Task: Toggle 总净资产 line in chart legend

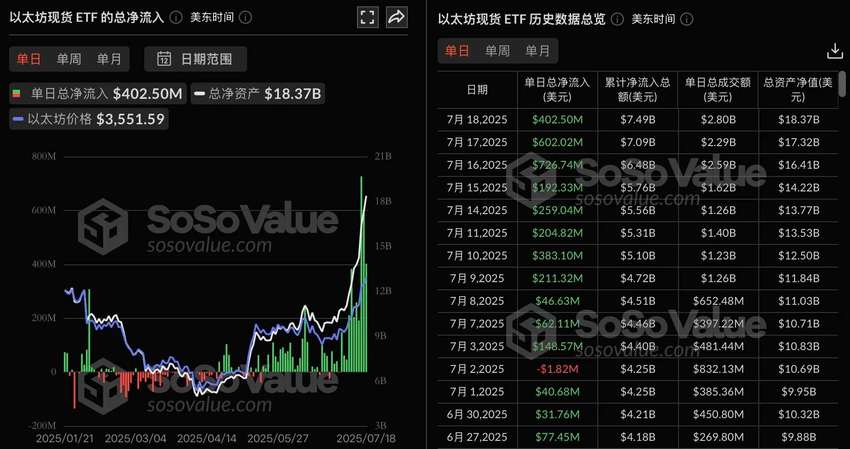Action: [258, 93]
